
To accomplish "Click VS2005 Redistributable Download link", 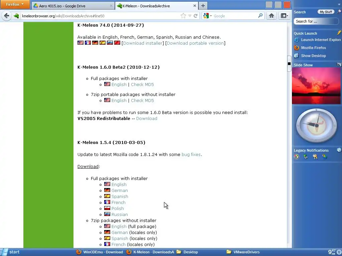I will click(147, 118).
